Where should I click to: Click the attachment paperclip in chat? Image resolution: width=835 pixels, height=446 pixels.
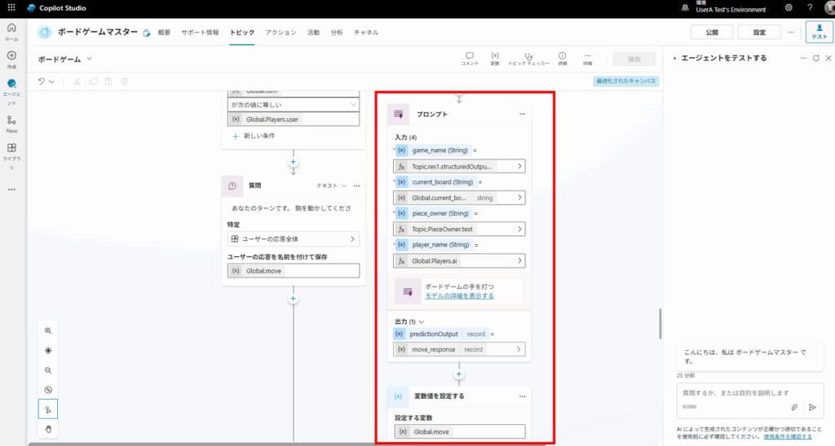tap(794, 407)
